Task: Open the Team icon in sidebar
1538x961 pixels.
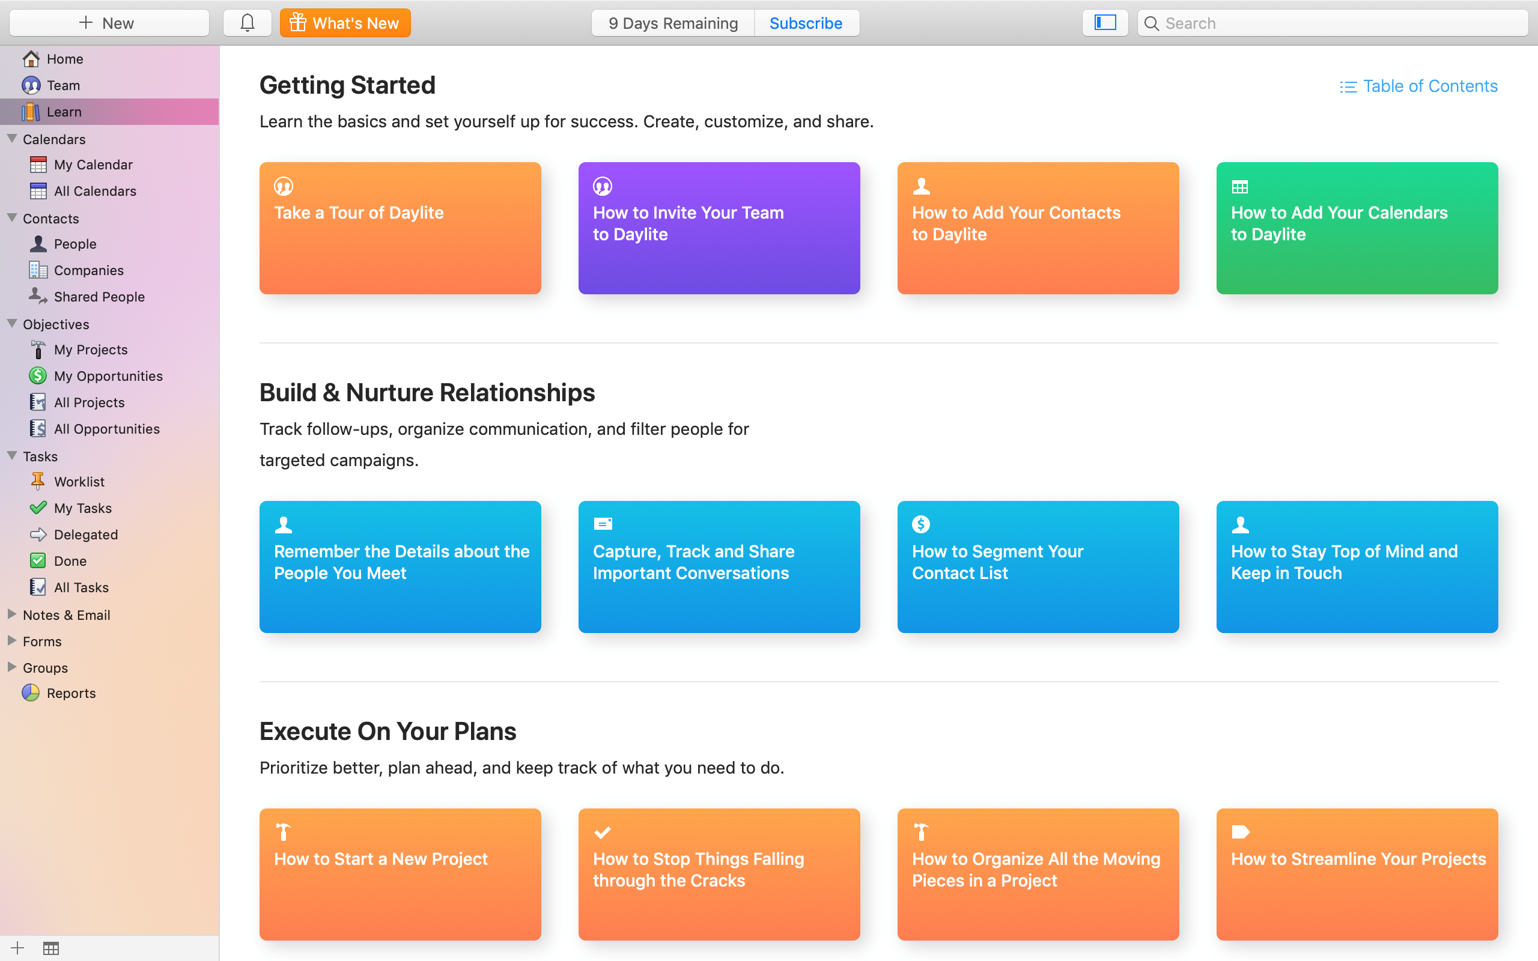Action: click(31, 85)
